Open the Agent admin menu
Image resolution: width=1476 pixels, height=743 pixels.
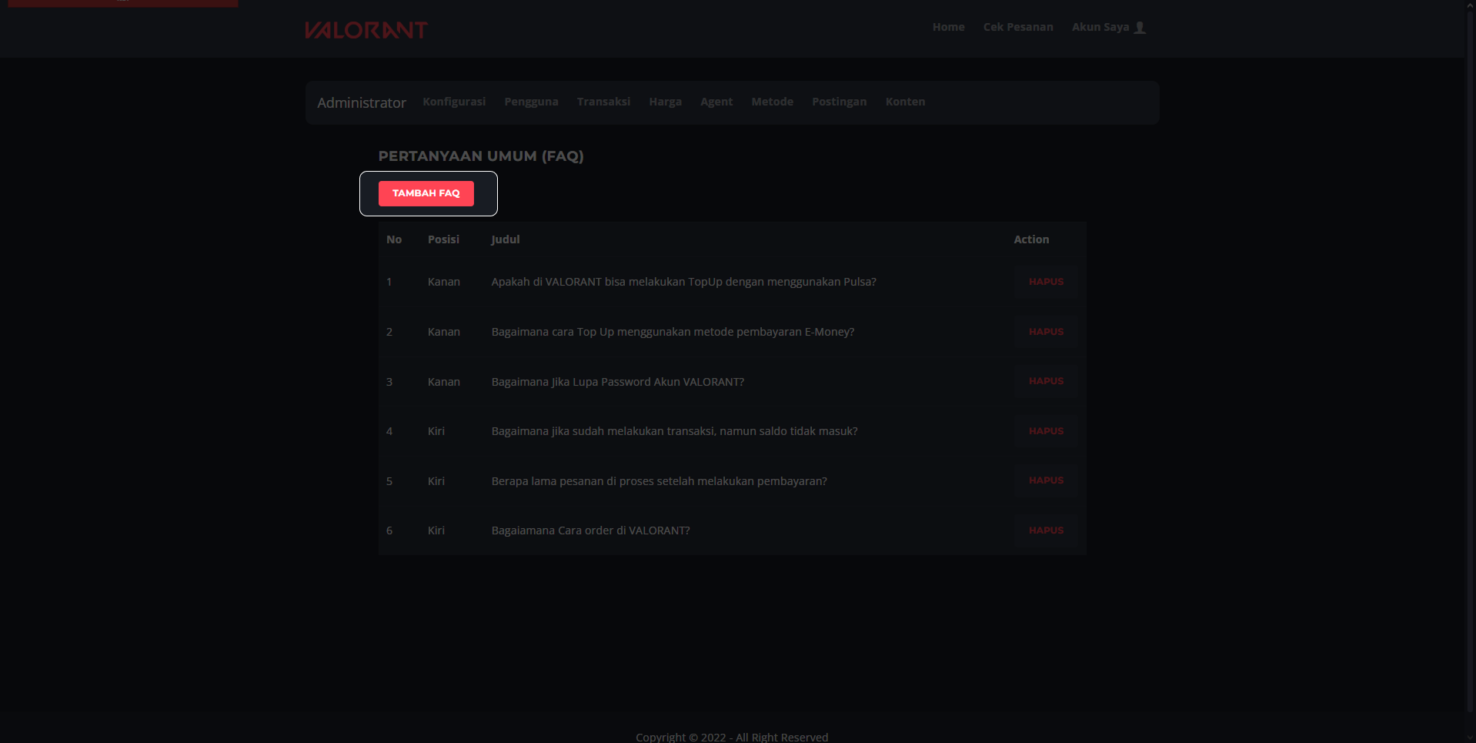716,102
